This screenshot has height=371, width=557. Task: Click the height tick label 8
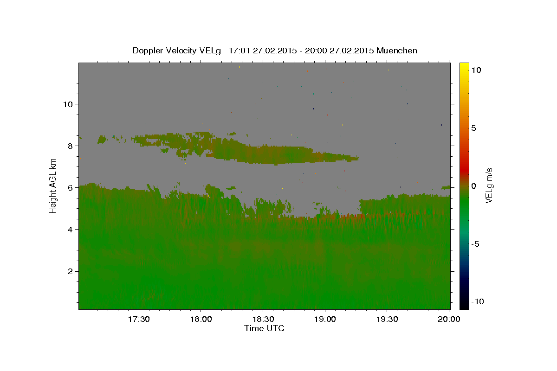(x=70, y=146)
